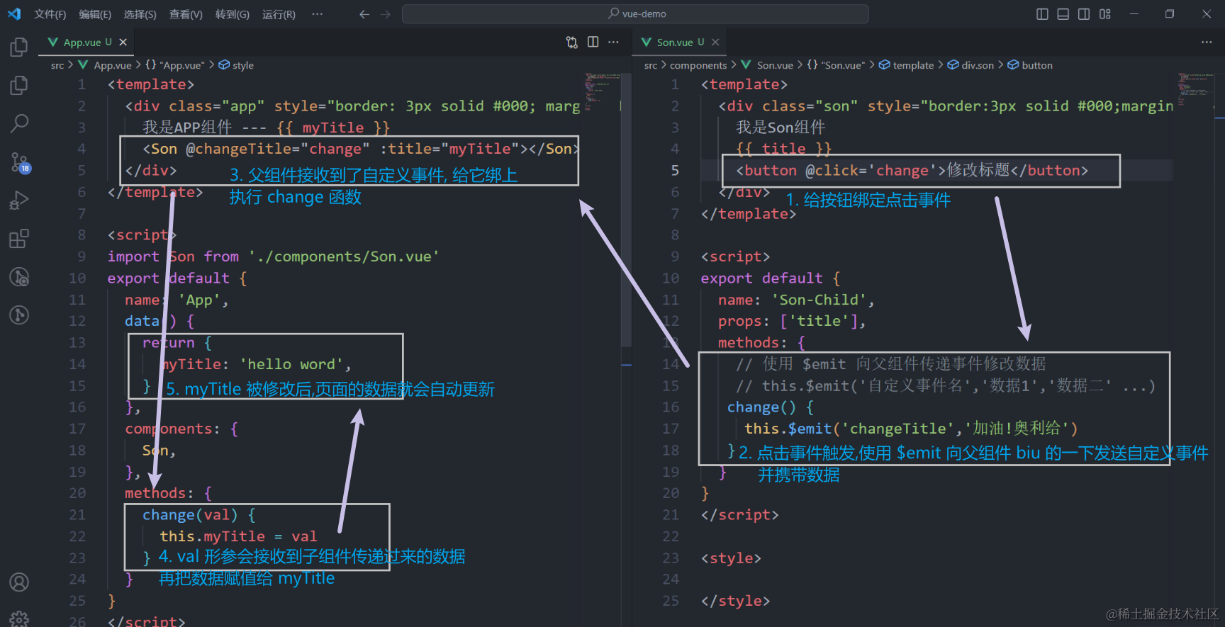Open the circular Git graph icon without magnifier
The width and height of the screenshot is (1225, 627).
point(19,315)
